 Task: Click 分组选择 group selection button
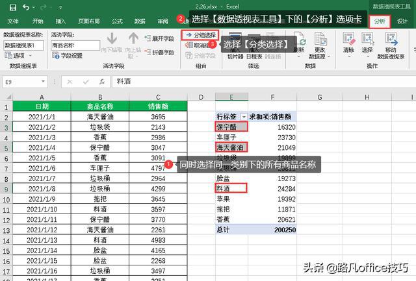(200, 35)
